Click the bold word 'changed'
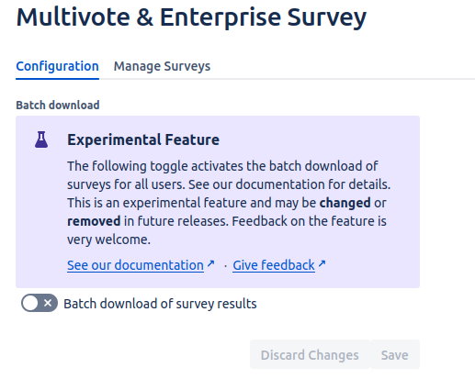 pyautogui.click(x=345, y=203)
